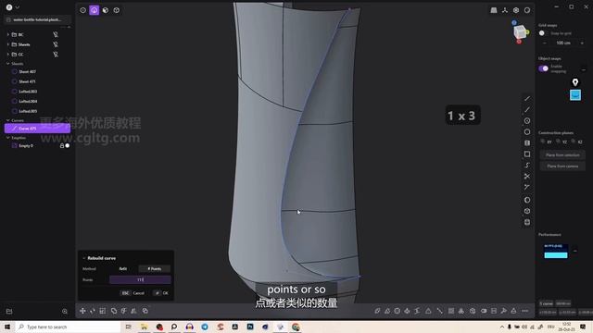This screenshot has height=333, width=593.
Task: Click the circular render mode icon top right
Action: pyautogui.click(x=527, y=10)
